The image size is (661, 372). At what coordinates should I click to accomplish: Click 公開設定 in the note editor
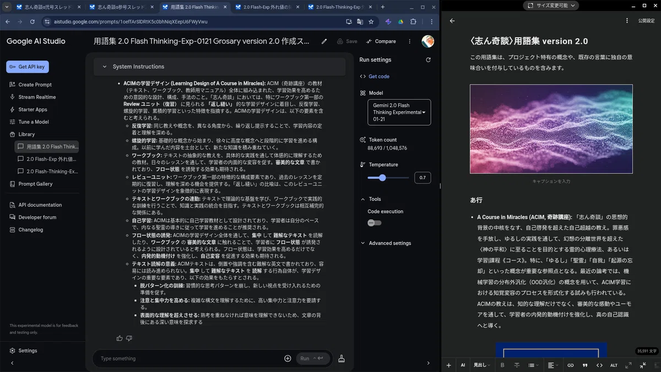click(647, 21)
